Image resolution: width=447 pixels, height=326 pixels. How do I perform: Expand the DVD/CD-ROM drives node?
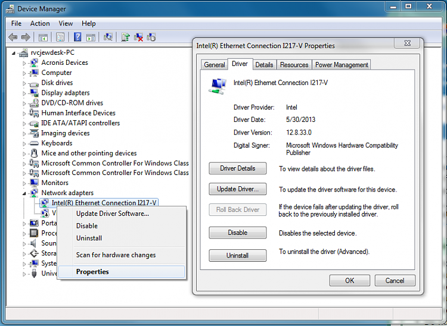pyautogui.click(x=24, y=104)
